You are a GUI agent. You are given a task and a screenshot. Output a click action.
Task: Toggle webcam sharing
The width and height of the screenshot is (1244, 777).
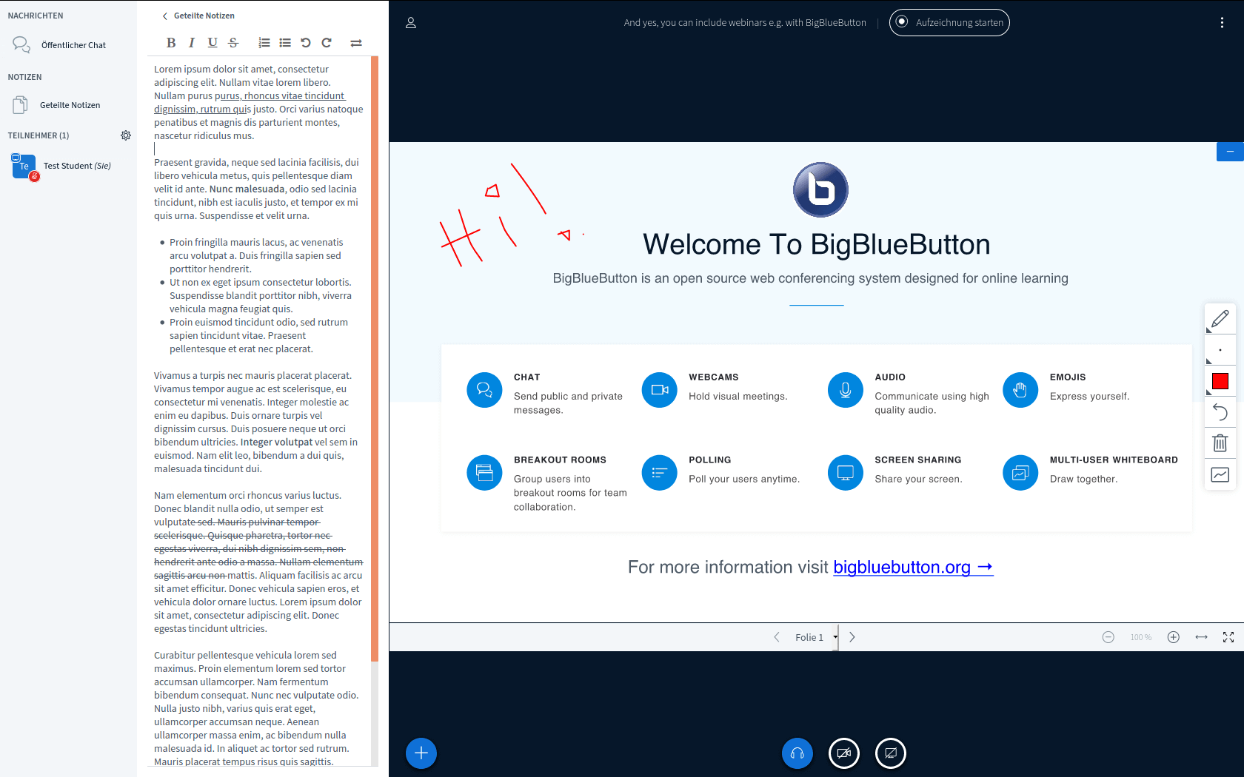point(844,753)
